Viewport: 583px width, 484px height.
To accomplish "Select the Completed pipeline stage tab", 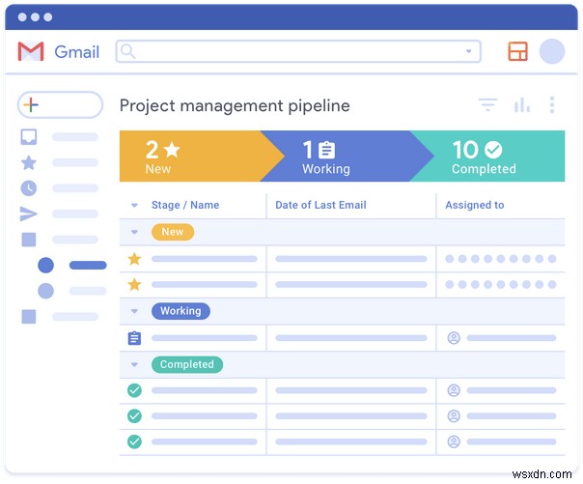I will [487, 157].
